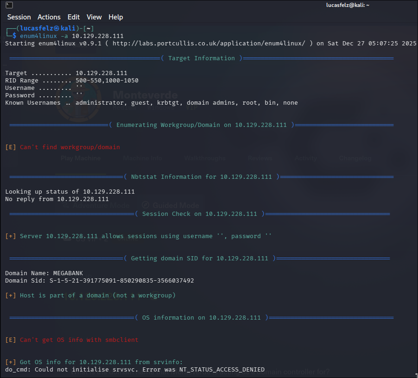Click the Server allows sessions message line

click(138, 236)
